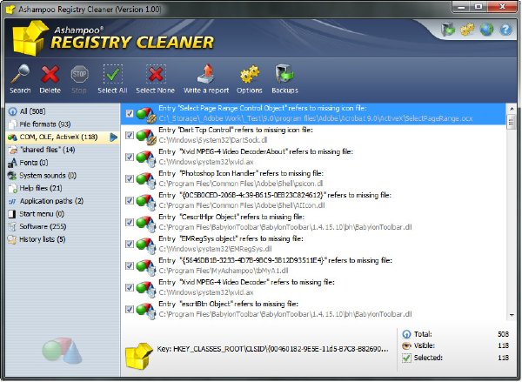Click the Write a report icon
This screenshot has height=382, width=522.
pyautogui.click(x=206, y=74)
